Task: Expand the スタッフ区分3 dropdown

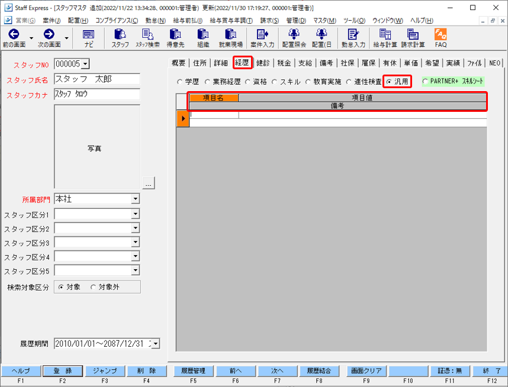Action: click(136, 242)
